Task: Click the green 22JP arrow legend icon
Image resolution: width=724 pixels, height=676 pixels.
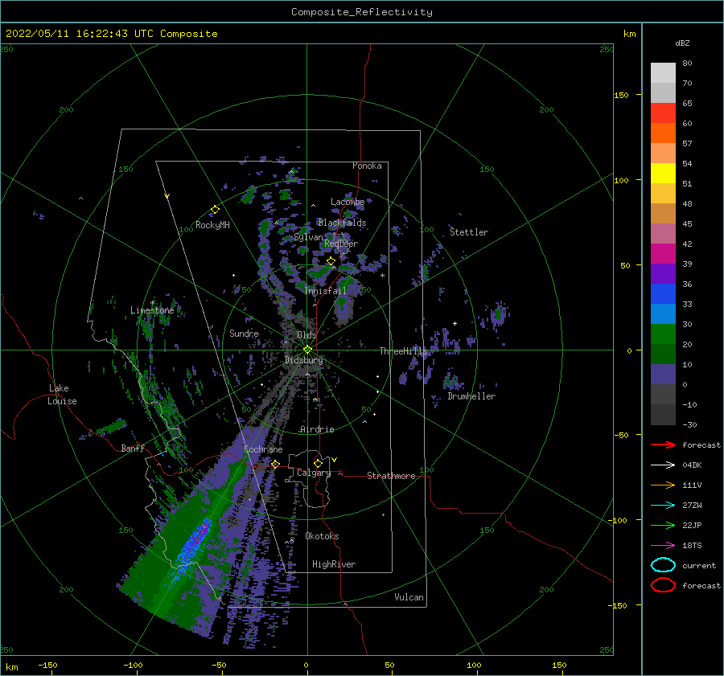Action: coord(663,525)
